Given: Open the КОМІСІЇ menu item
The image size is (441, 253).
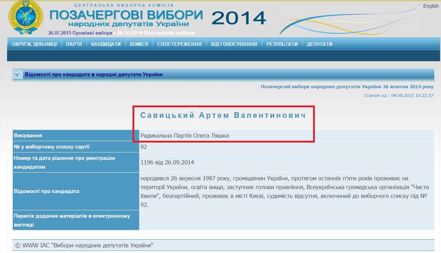Looking at the screenshot, I should [x=139, y=44].
